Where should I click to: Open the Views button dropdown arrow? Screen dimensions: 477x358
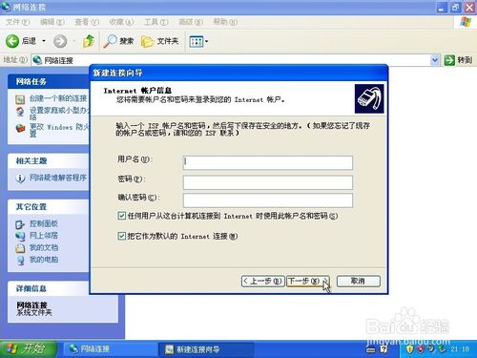[207, 41]
